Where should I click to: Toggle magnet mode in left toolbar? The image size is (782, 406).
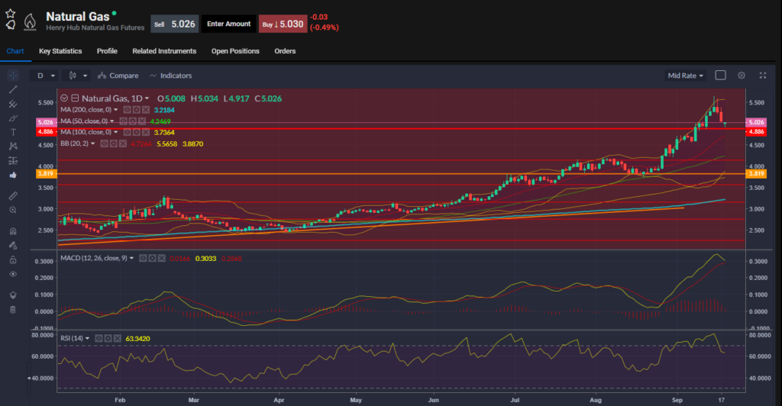tap(13, 230)
